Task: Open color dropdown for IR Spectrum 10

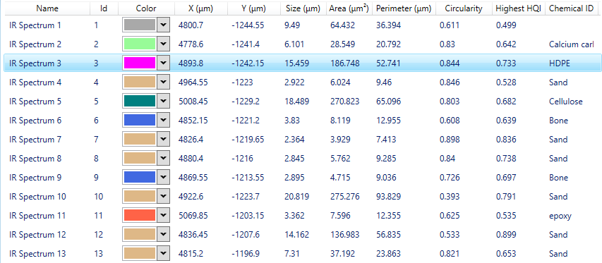Action: pos(164,196)
